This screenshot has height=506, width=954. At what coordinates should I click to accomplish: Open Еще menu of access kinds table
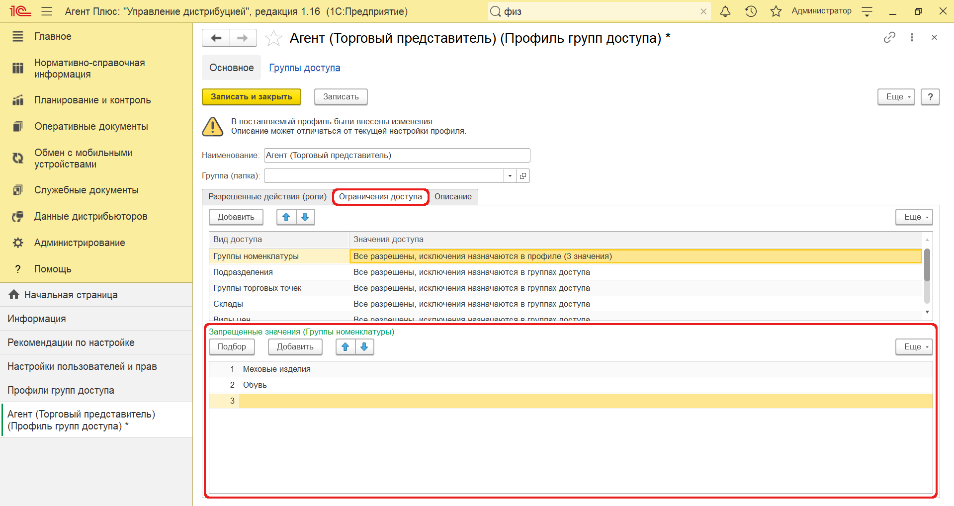pos(914,217)
